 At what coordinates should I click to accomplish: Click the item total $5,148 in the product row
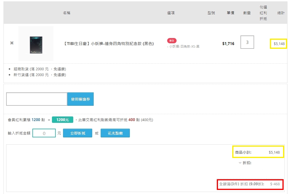click(278, 44)
